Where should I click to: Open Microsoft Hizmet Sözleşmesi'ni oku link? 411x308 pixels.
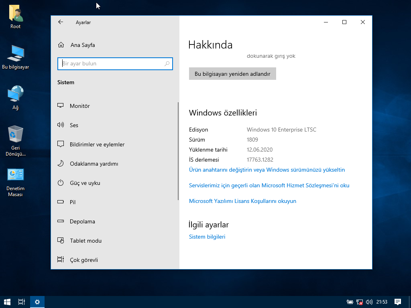pyautogui.click(x=269, y=185)
